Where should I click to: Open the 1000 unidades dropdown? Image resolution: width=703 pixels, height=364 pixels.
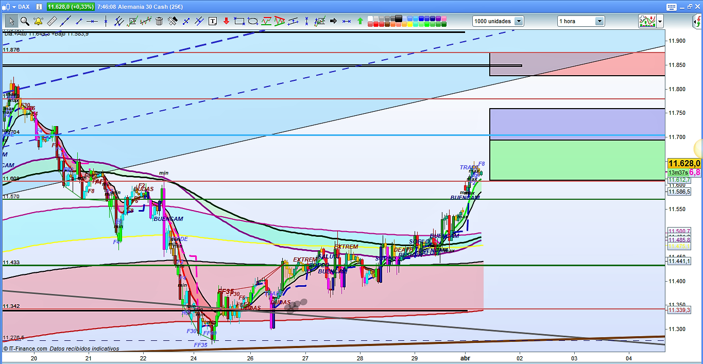point(519,21)
